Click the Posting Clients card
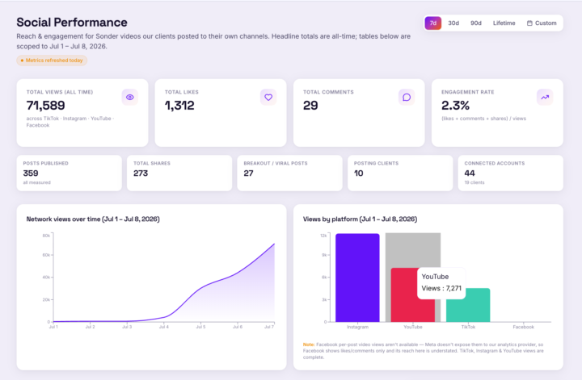582x380 pixels. [400, 173]
